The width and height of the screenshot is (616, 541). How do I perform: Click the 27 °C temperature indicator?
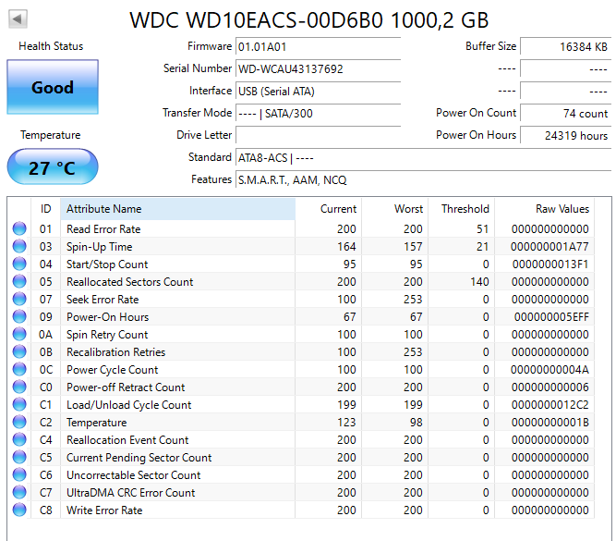click(52, 167)
